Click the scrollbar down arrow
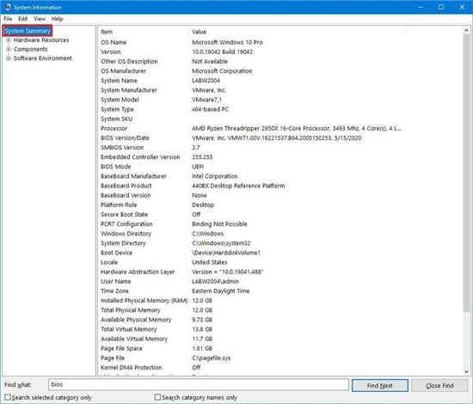The width and height of the screenshot is (473, 404). click(x=466, y=371)
